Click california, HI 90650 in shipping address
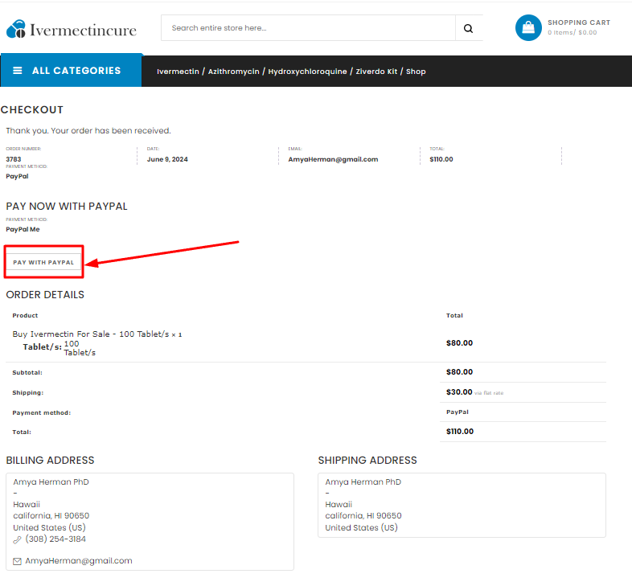632x586 pixels. 363,516
